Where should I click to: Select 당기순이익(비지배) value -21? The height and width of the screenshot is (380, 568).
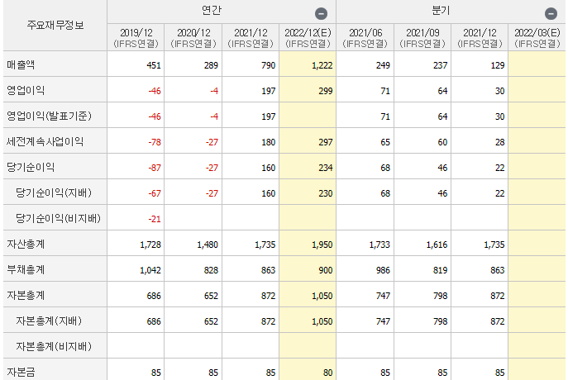[x=155, y=219]
